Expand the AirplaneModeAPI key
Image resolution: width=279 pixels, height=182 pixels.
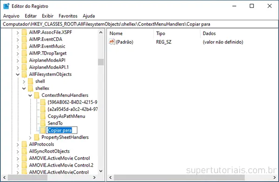(18, 61)
